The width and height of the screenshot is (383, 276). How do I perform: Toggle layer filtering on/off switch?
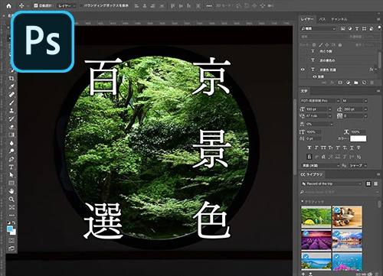(x=378, y=28)
